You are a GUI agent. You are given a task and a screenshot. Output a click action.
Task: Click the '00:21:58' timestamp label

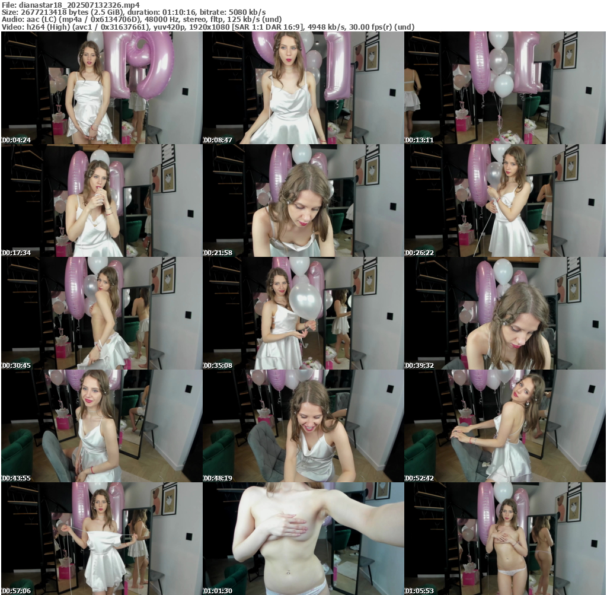click(218, 253)
